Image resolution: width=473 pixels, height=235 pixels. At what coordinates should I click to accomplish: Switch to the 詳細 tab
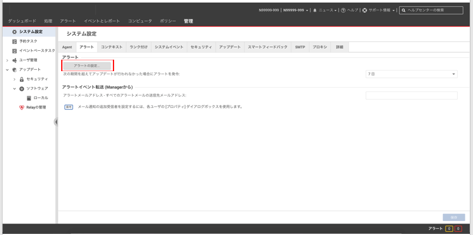340,47
